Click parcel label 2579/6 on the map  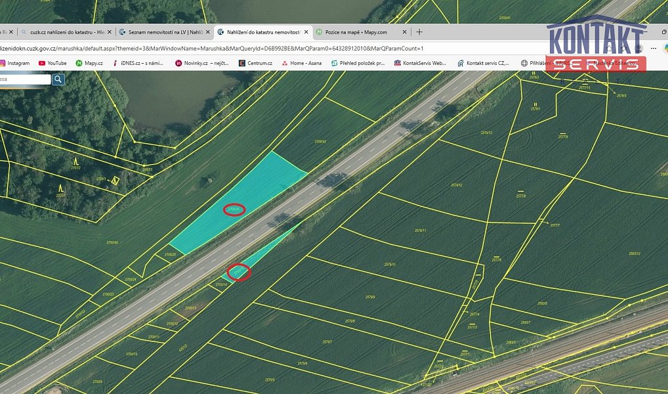tap(303, 363)
